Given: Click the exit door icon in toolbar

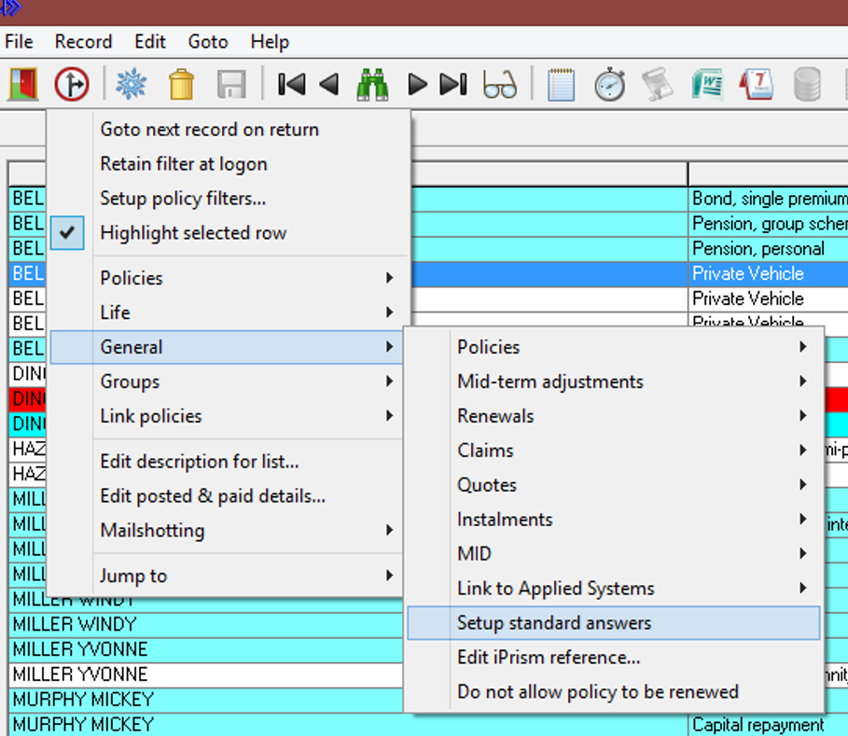Looking at the screenshot, I should (22, 84).
